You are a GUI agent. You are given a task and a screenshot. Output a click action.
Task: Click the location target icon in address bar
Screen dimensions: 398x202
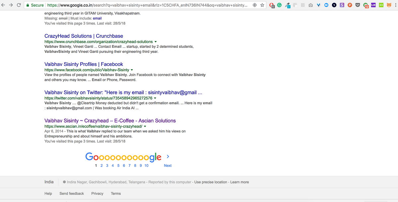point(254,5)
